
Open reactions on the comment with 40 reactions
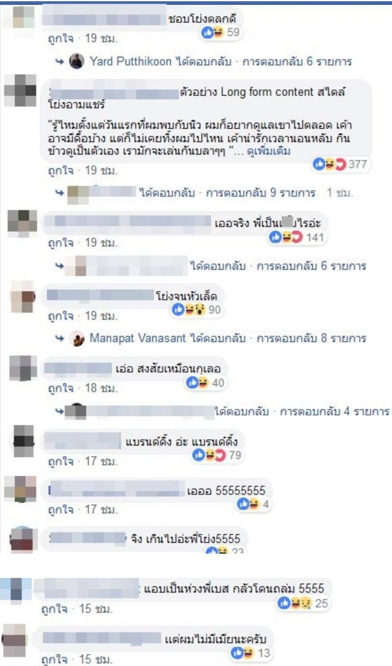tap(205, 382)
